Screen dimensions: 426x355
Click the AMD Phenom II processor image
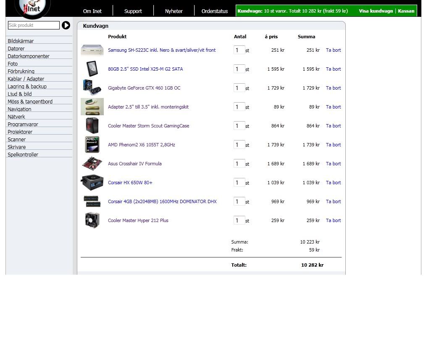click(92, 145)
